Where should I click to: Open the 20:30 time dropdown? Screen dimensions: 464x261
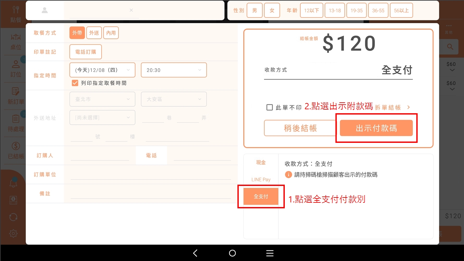click(x=174, y=70)
